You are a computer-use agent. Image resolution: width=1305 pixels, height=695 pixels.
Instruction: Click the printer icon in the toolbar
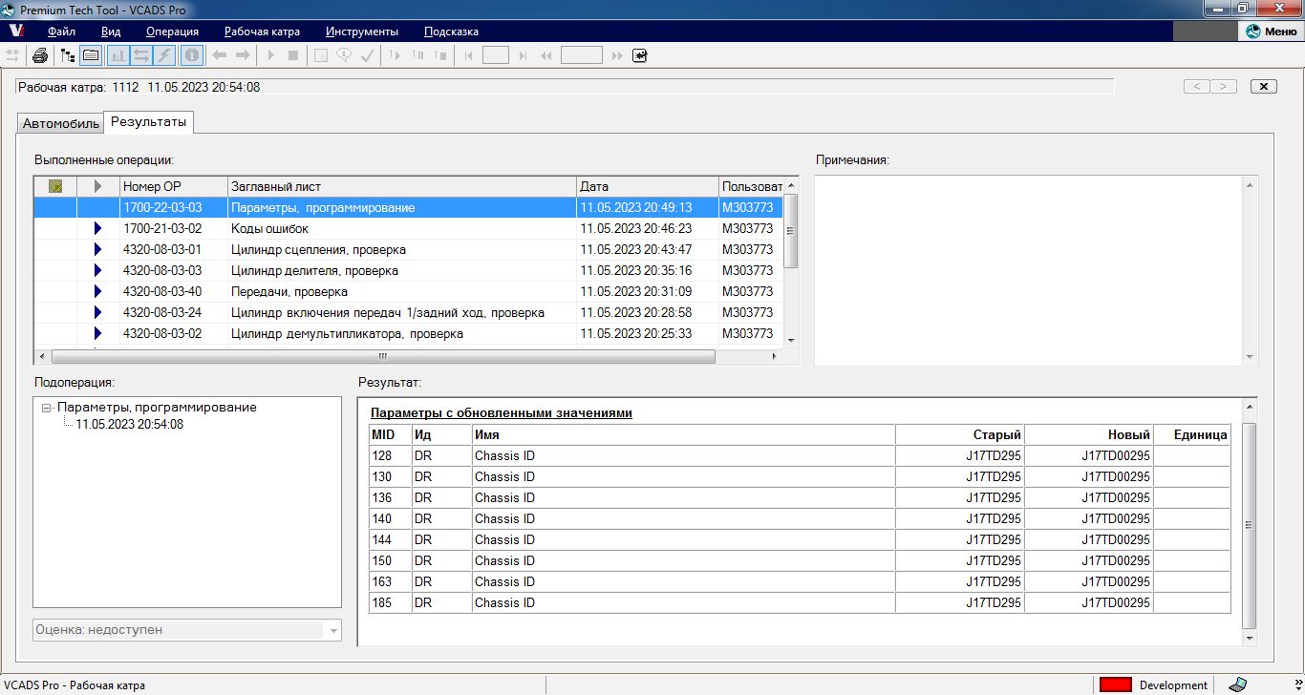(40, 55)
